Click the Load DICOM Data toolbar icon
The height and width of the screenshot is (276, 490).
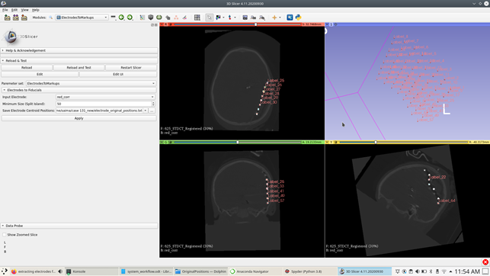16,18
